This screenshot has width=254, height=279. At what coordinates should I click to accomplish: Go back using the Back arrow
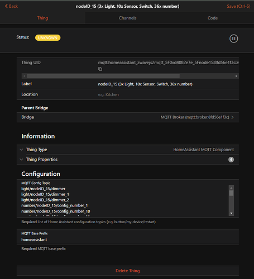click(x=11, y=6)
